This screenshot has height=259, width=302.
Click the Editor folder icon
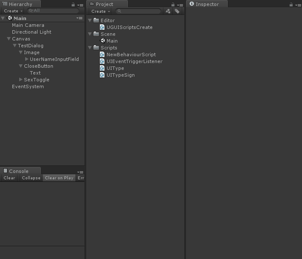coord(96,20)
